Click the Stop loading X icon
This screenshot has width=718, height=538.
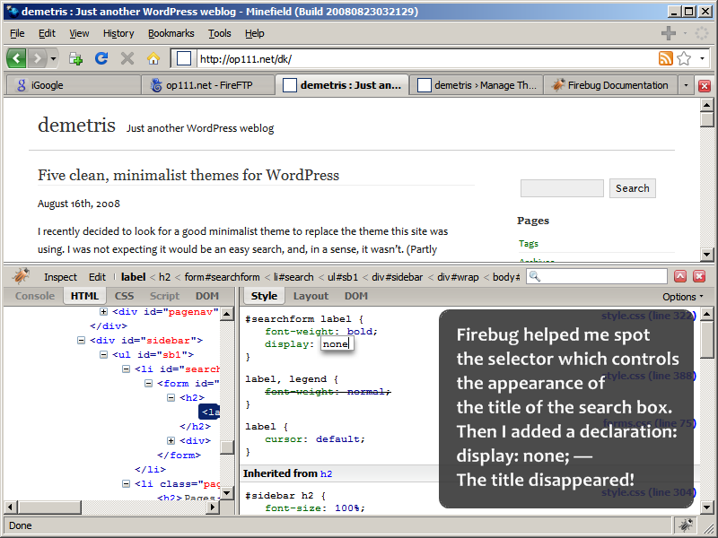(127, 58)
